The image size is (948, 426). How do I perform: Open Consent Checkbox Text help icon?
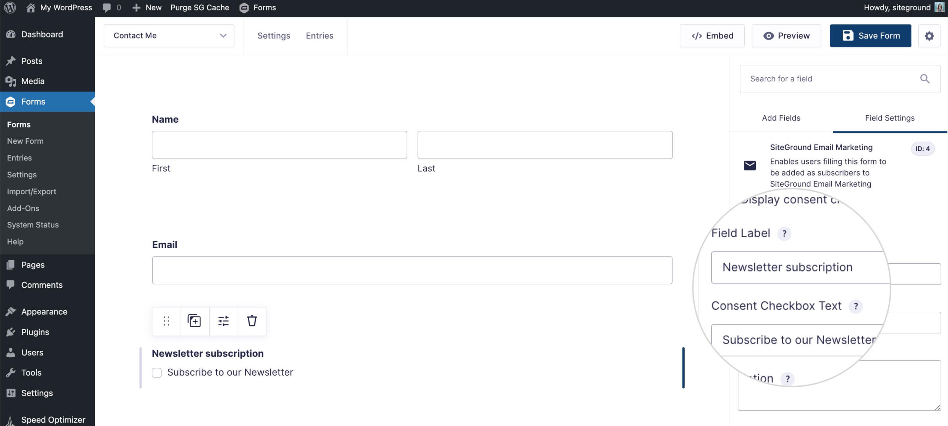pos(856,306)
